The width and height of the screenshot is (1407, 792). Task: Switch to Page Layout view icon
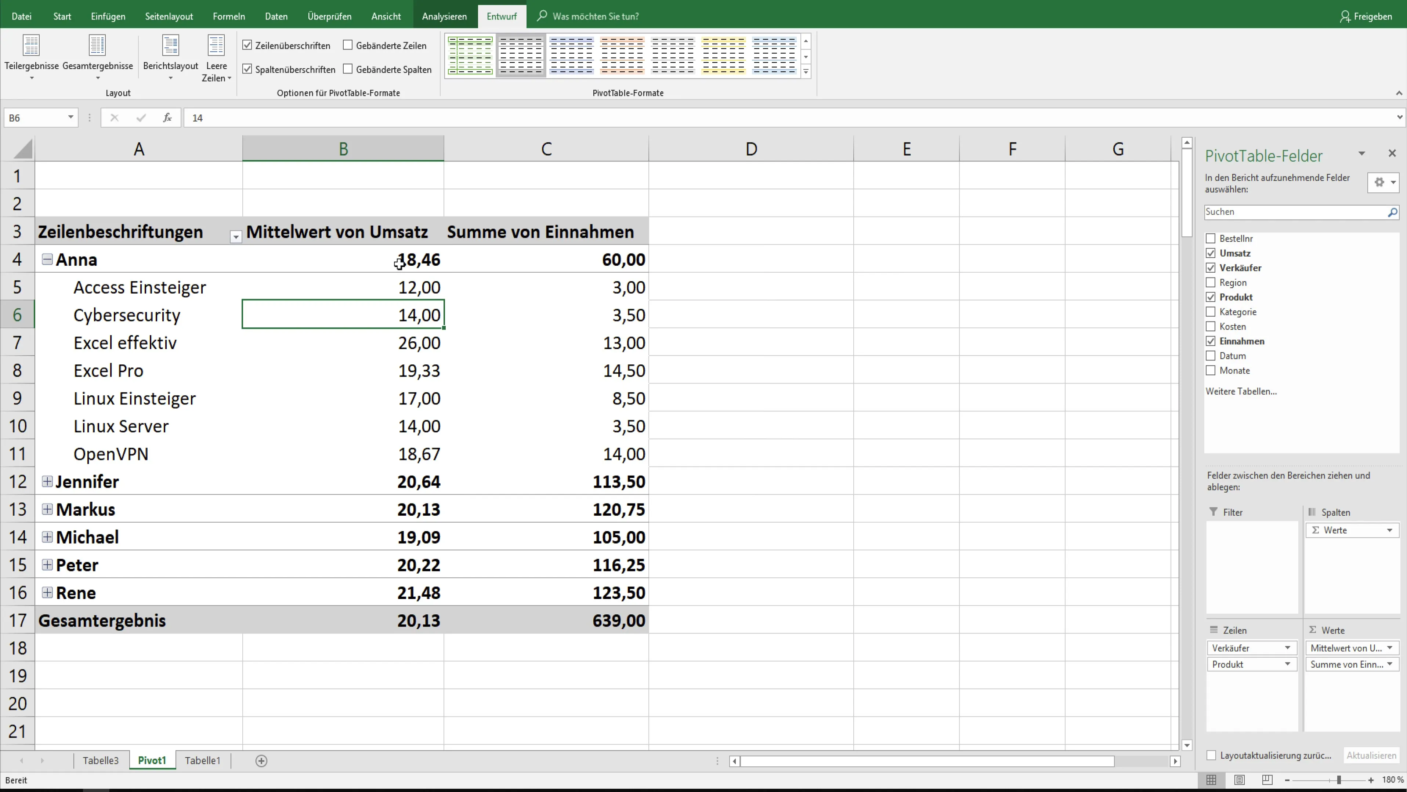click(x=1239, y=781)
